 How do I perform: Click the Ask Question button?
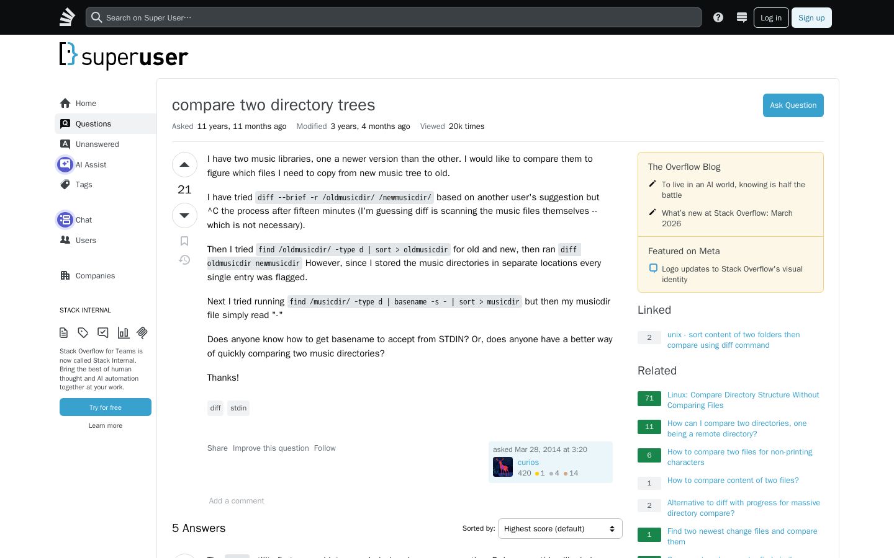793,105
